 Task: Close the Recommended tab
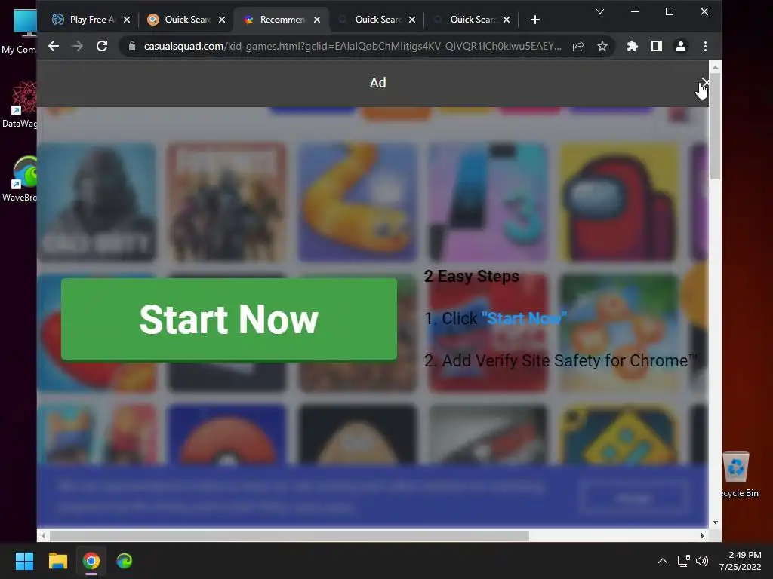pos(317,20)
